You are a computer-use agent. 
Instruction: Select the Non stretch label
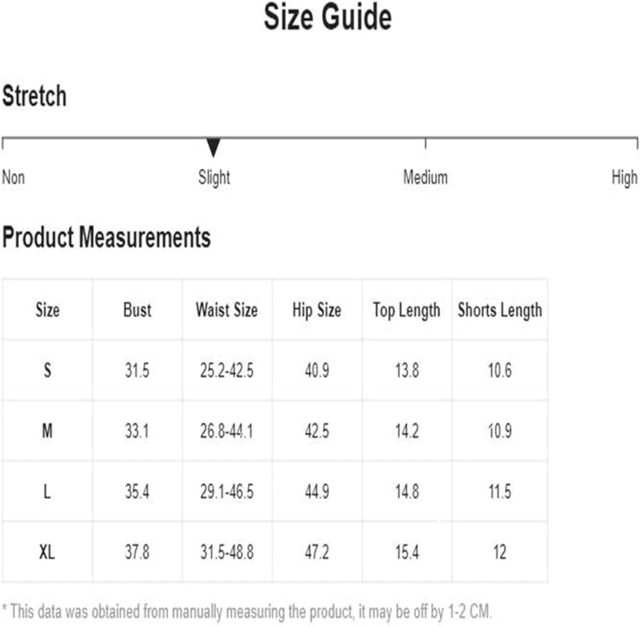(x=14, y=178)
